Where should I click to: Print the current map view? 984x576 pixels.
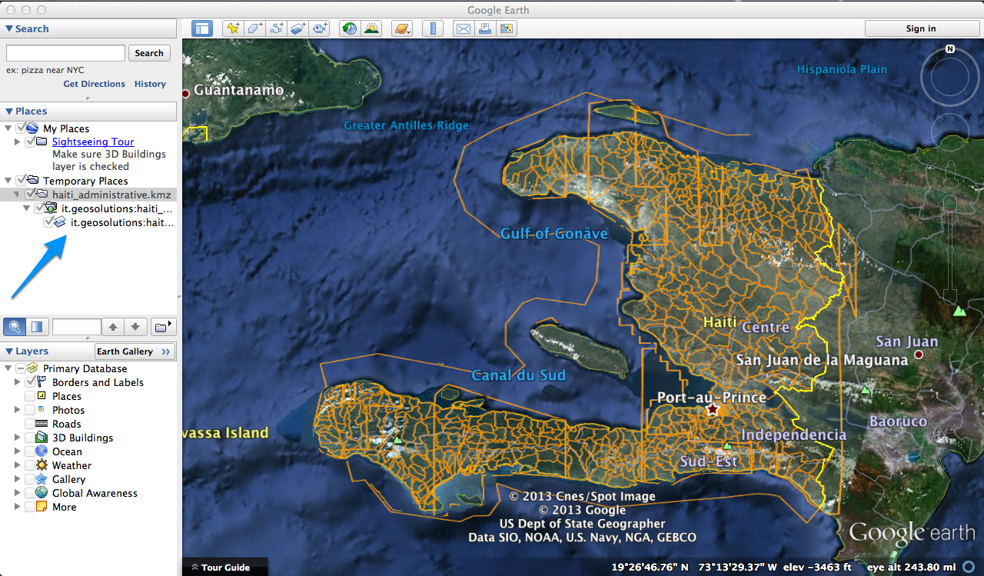(484, 28)
